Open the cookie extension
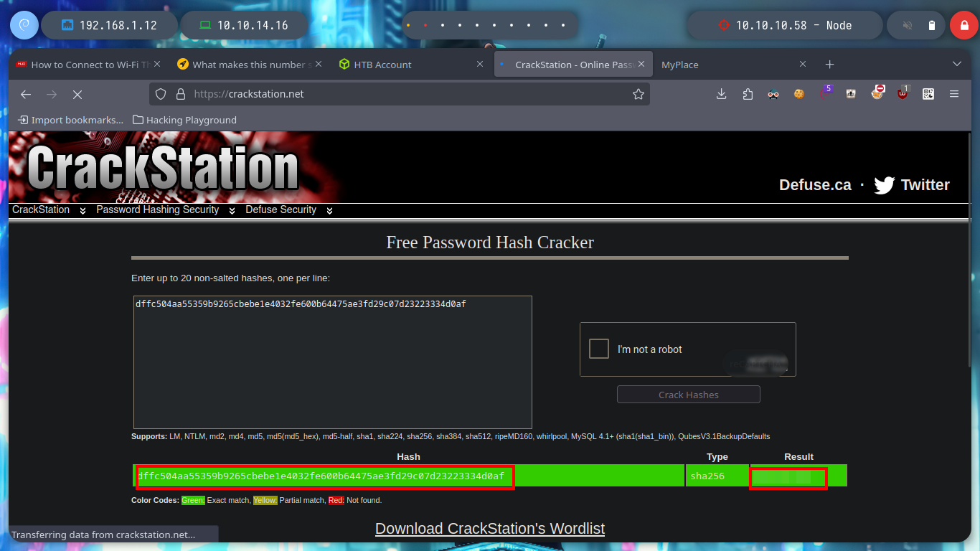The height and width of the screenshot is (551, 980). (799, 94)
